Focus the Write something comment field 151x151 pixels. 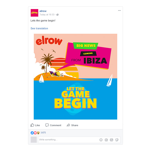79,140
